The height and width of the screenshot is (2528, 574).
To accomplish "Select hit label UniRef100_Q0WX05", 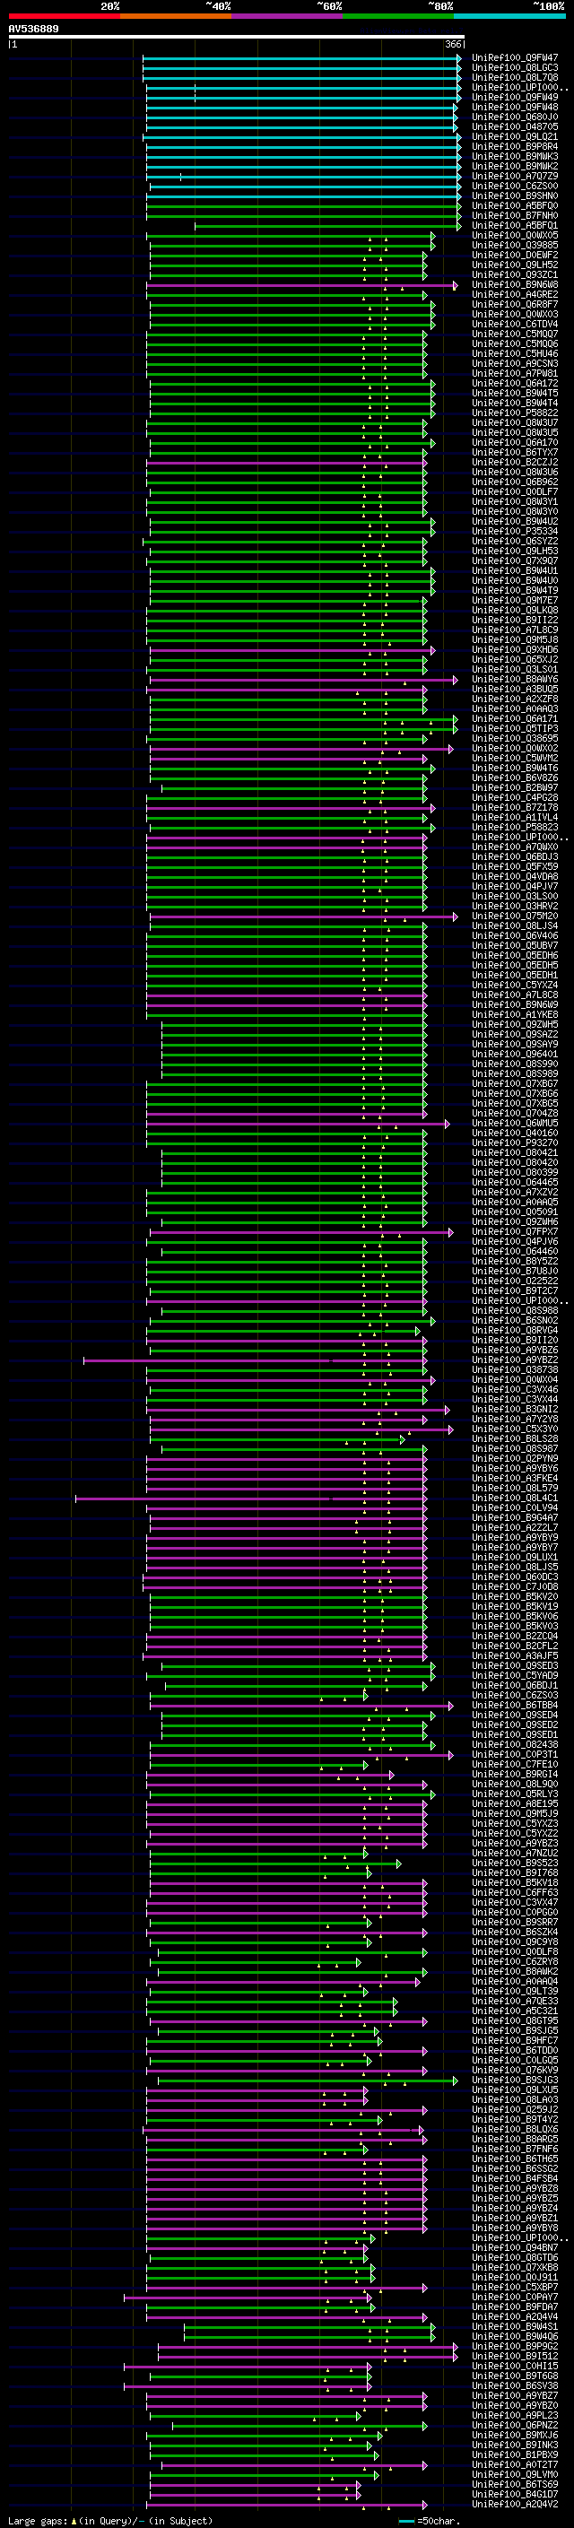I will tap(515, 237).
